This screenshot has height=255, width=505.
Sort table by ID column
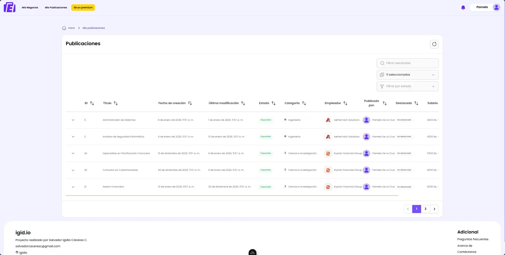(92, 103)
